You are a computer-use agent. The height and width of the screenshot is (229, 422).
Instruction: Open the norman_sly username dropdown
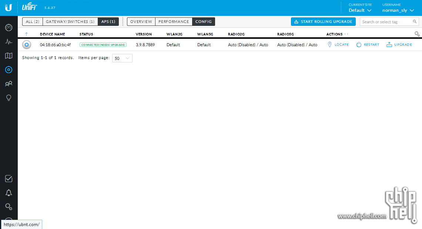pyautogui.click(x=398, y=10)
